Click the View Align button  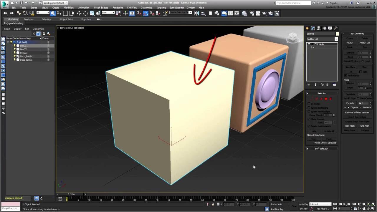tap(350, 126)
